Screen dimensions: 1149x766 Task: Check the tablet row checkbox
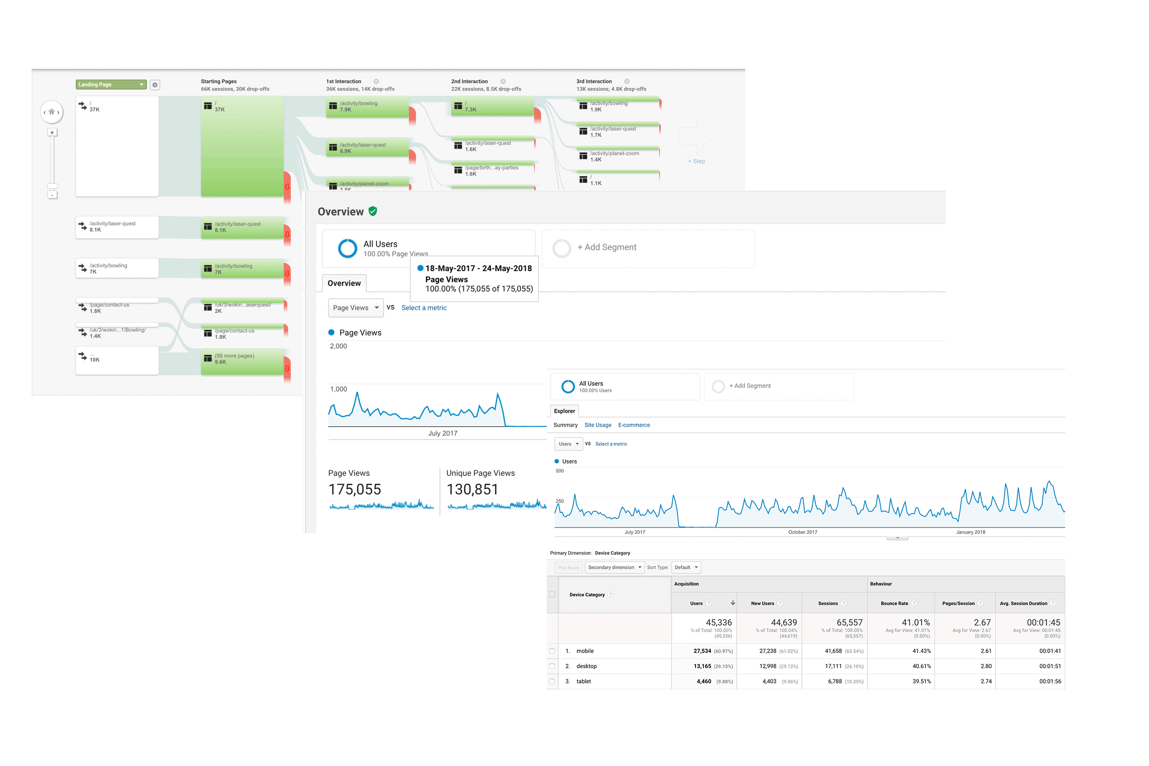(552, 681)
